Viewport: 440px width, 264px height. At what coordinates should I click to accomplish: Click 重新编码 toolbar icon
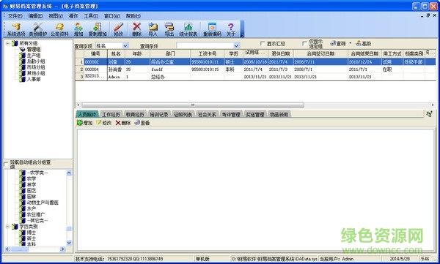(212, 29)
